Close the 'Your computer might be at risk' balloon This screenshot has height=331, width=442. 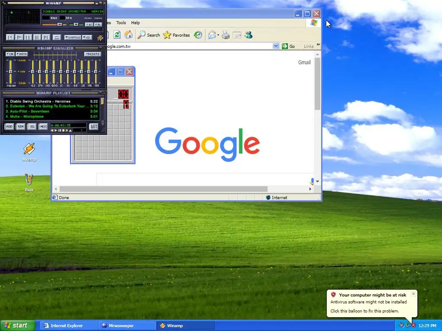click(x=413, y=294)
